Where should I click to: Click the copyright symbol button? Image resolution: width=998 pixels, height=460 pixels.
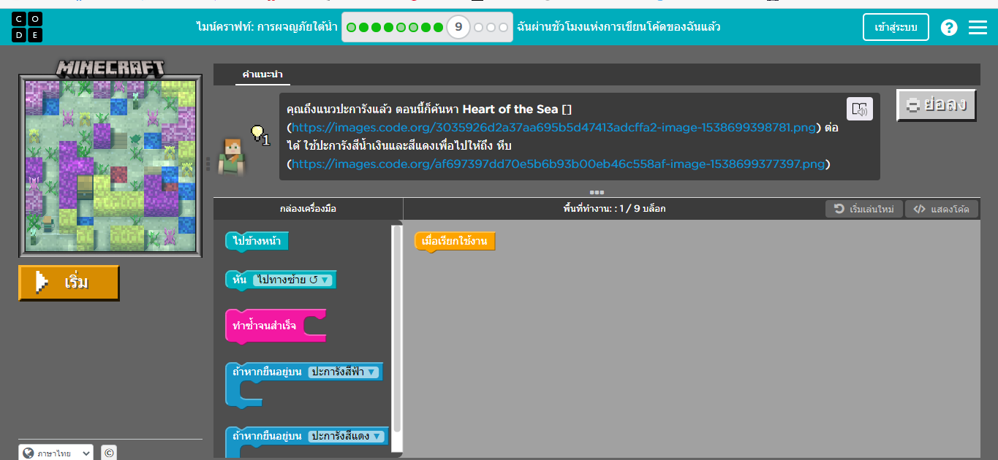pos(108,453)
